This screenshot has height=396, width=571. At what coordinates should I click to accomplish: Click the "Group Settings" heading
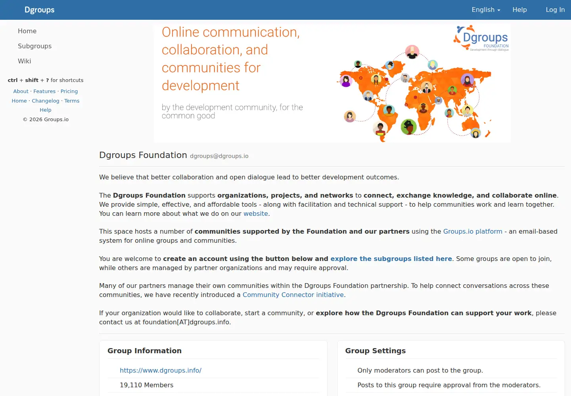tap(376, 350)
